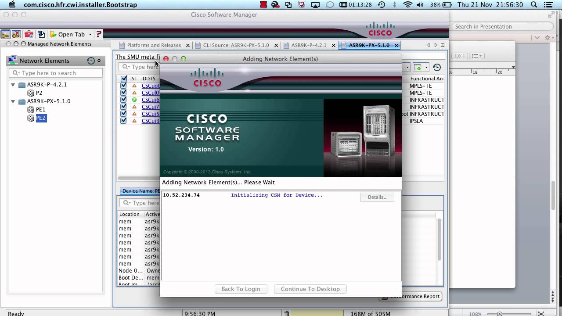The width and height of the screenshot is (562, 316).
Task: Collapse the ASR9K-P-4.2.1 tree folder
Action: tap(13, 85)
